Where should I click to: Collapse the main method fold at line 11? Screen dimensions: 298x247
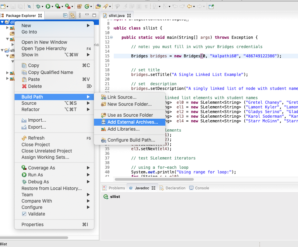(111, 37)
